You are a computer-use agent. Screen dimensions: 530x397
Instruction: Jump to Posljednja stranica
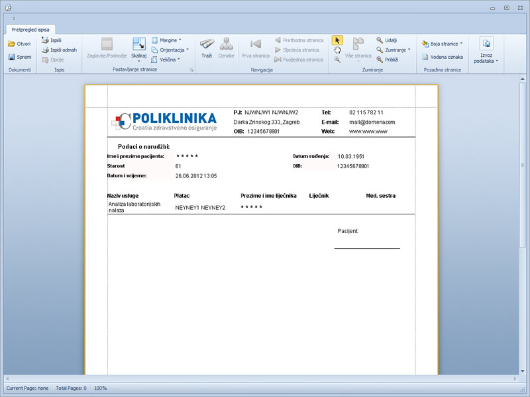pyautogui.click(x=299, y=60)
